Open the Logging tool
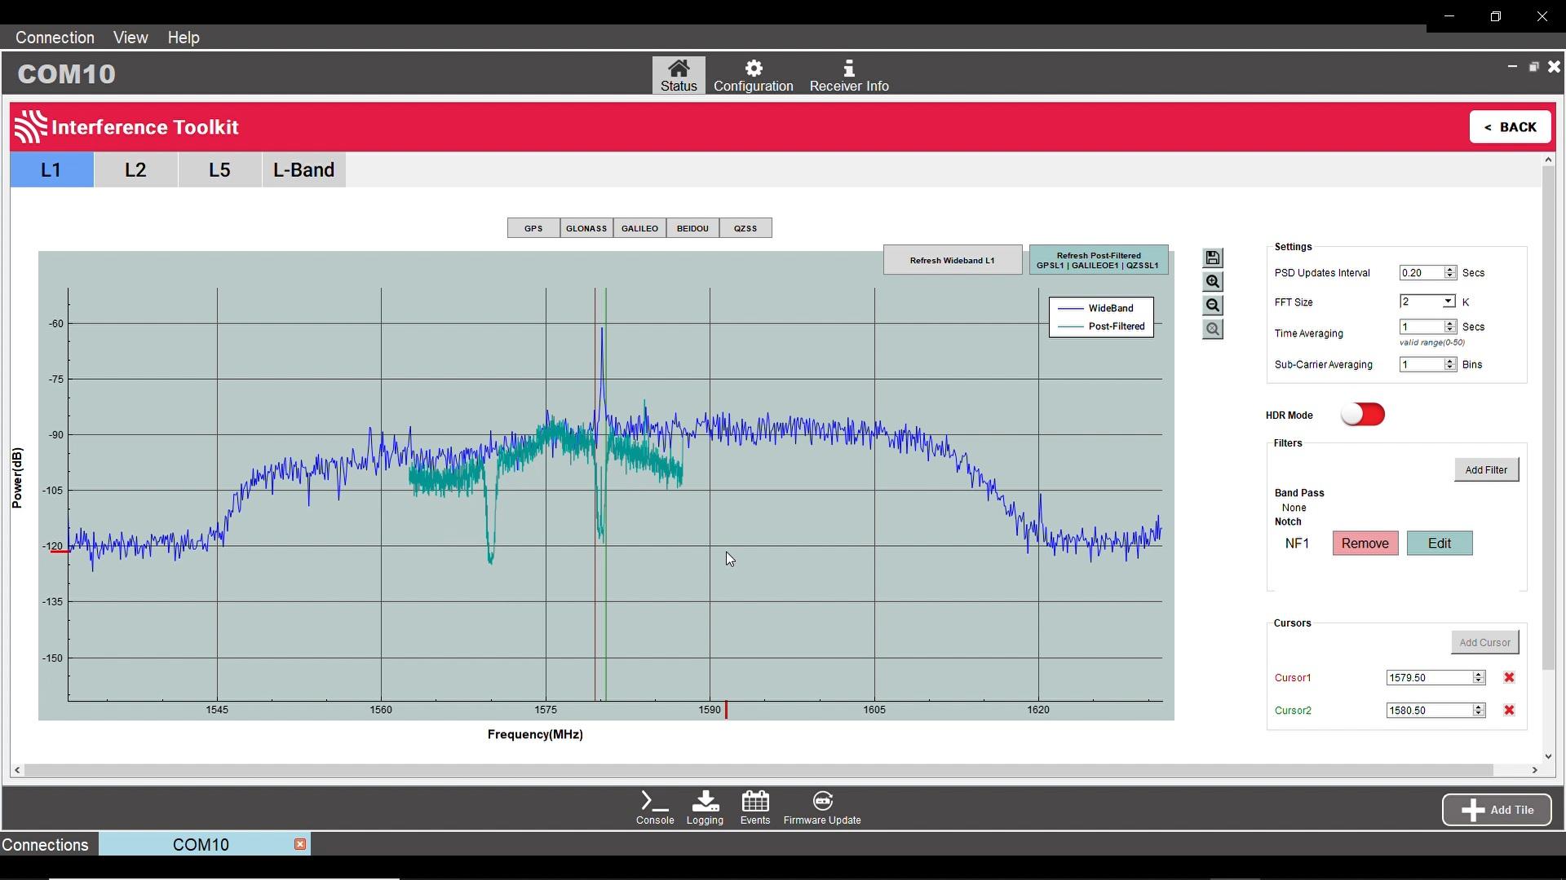Viewport: 1566px width, 880px height. pyautogui.click(x=705, y=808)
